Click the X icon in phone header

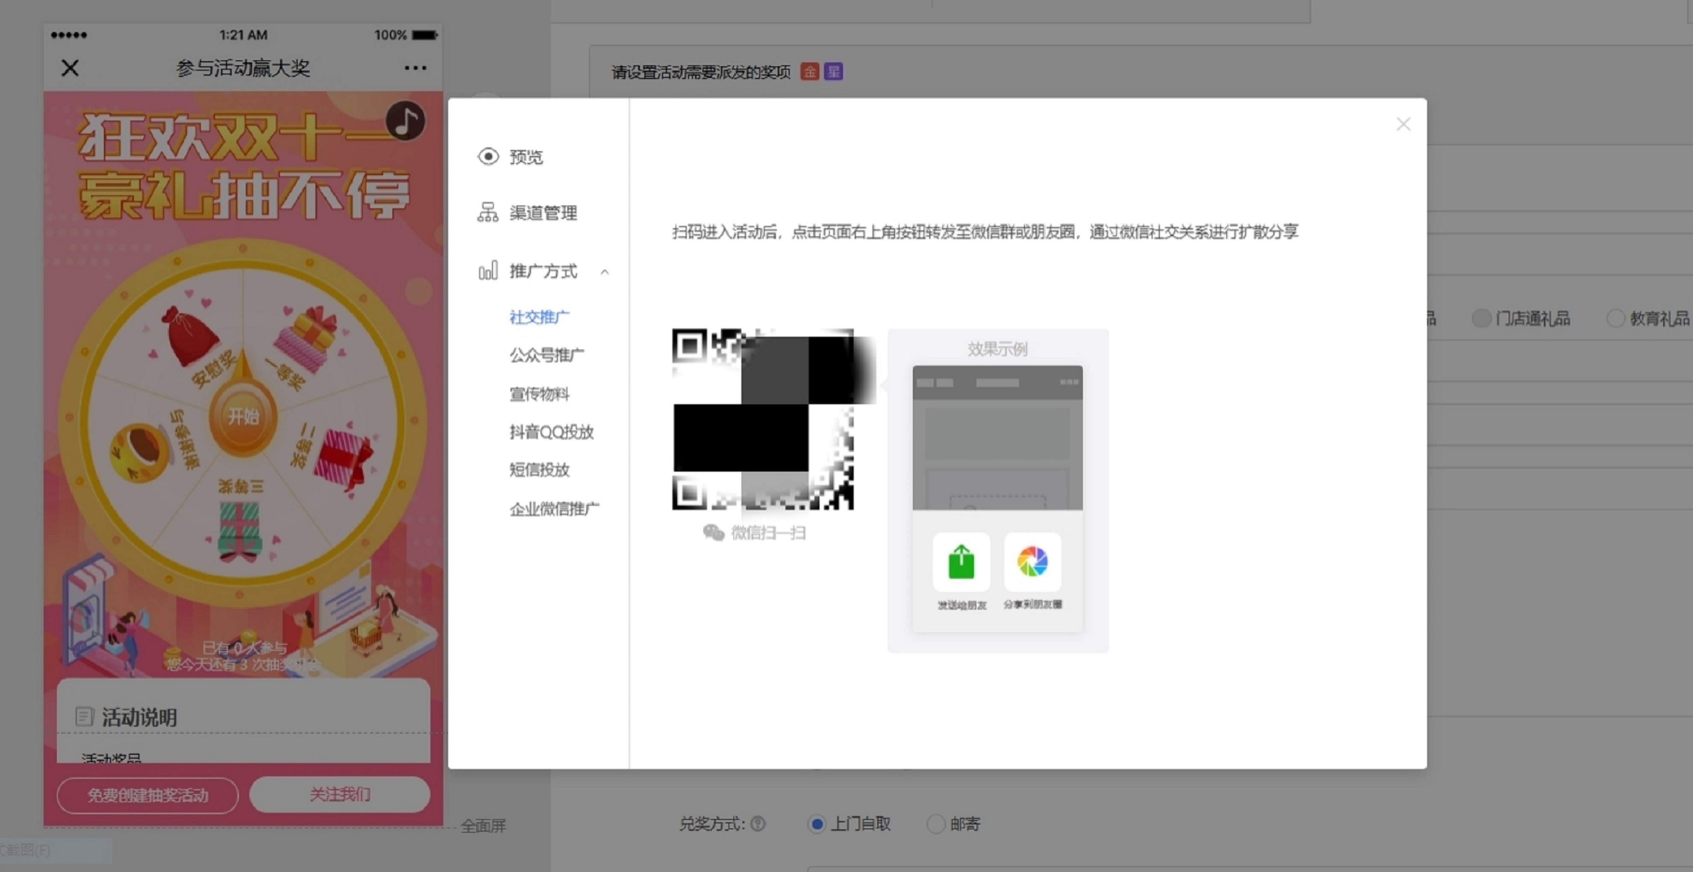click(70, 68)
